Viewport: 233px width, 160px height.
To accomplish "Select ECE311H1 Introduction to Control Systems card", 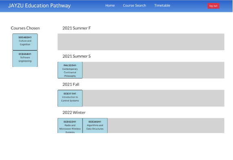I will click(70, 98).
